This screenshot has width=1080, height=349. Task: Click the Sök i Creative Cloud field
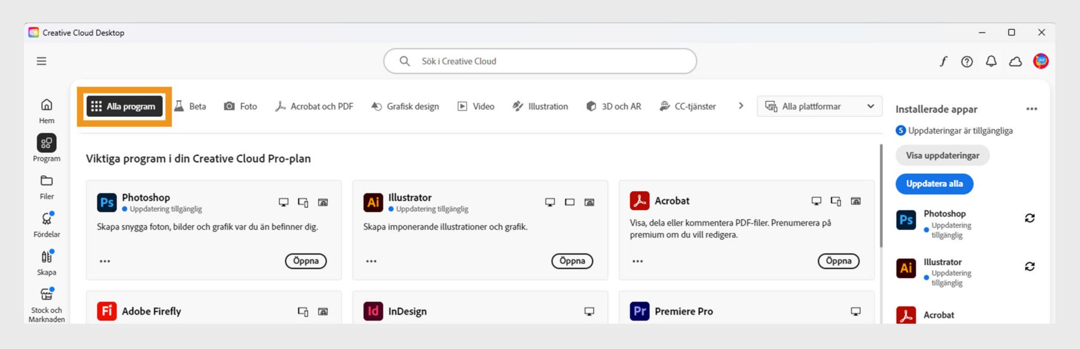(x=540, y=61)
